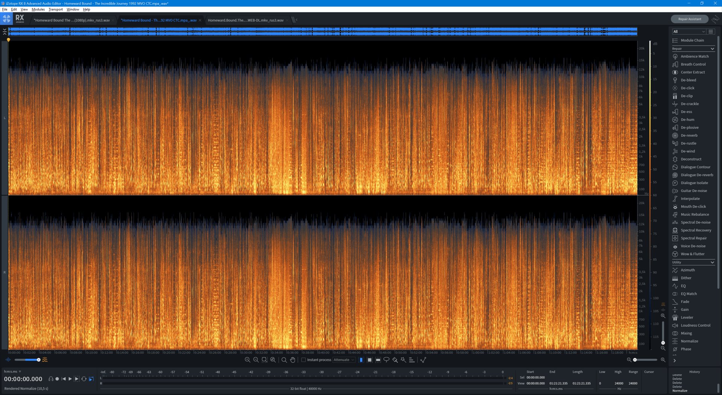
Task: Switch to Homeward.Bound WEB-DL rus3 tab
Action: (246, 20)
